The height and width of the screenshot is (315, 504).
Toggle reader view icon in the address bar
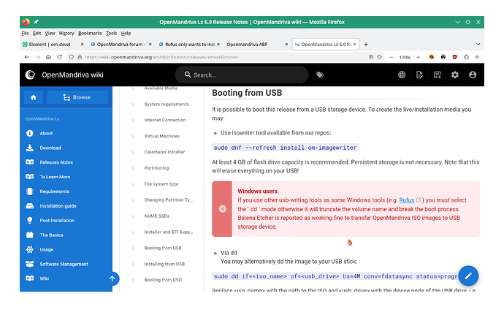click(371, 57)
